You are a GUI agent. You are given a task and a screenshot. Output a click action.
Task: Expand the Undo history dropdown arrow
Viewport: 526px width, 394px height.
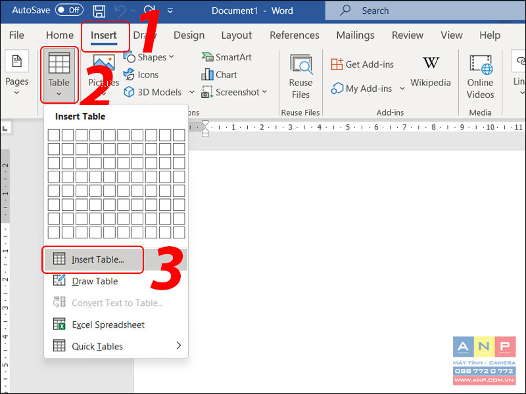click(x=133, y=11)
